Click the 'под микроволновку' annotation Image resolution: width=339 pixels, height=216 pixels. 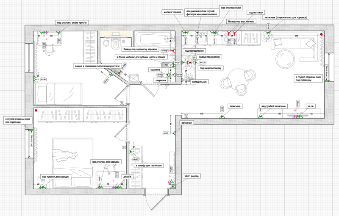(211, 68)
